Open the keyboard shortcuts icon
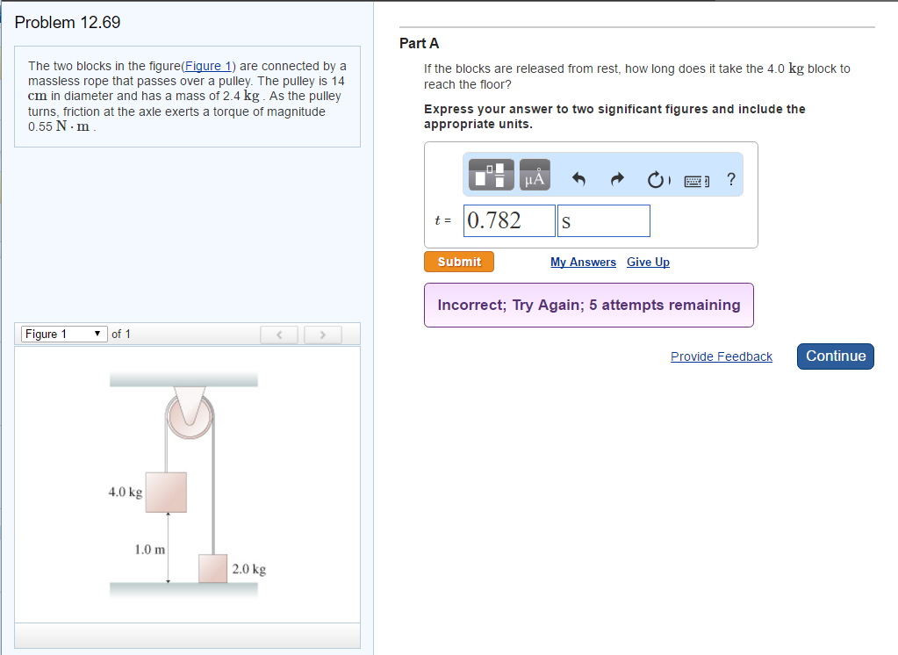 click(696, 176)
